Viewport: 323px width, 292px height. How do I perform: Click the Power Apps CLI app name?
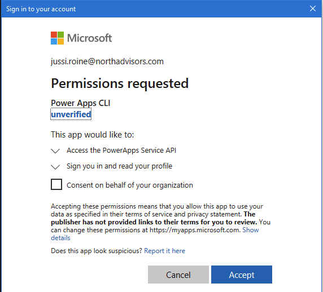[81, 103]
